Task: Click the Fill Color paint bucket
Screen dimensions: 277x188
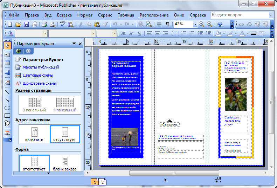Action: click(x=219, y=33)
